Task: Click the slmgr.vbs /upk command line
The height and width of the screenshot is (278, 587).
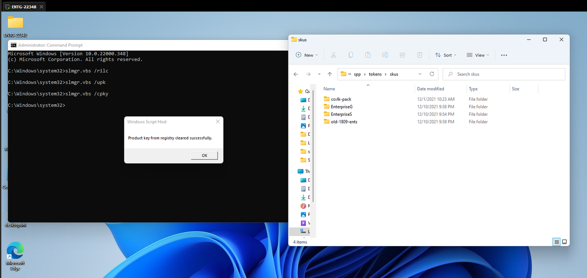Action: (x=57, y=82)
